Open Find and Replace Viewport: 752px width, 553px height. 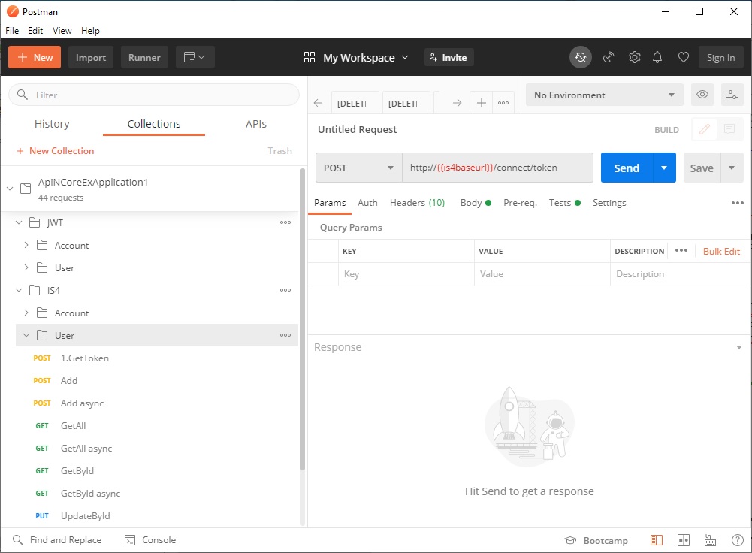[x=57, y=540]
